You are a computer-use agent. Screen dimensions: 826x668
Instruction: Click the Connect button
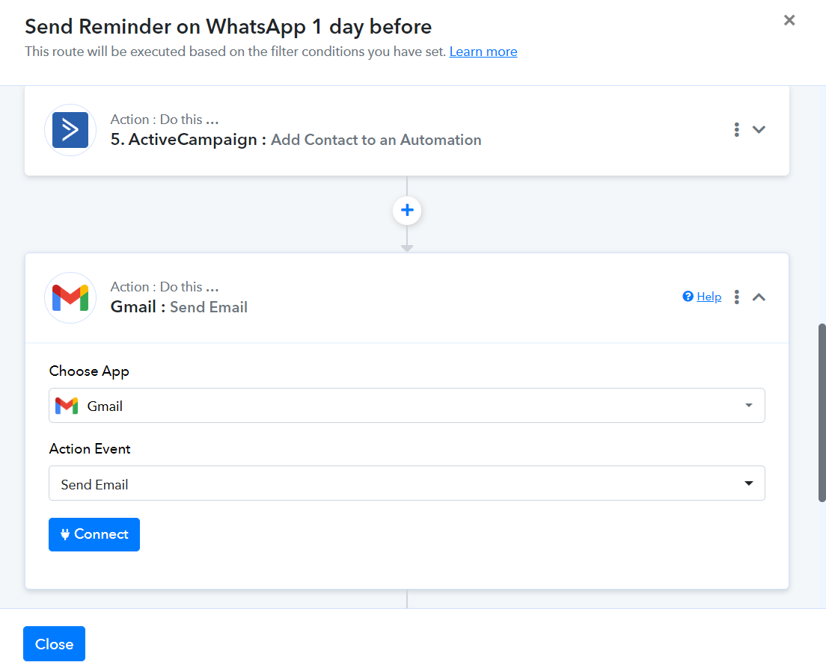[94, 534]
